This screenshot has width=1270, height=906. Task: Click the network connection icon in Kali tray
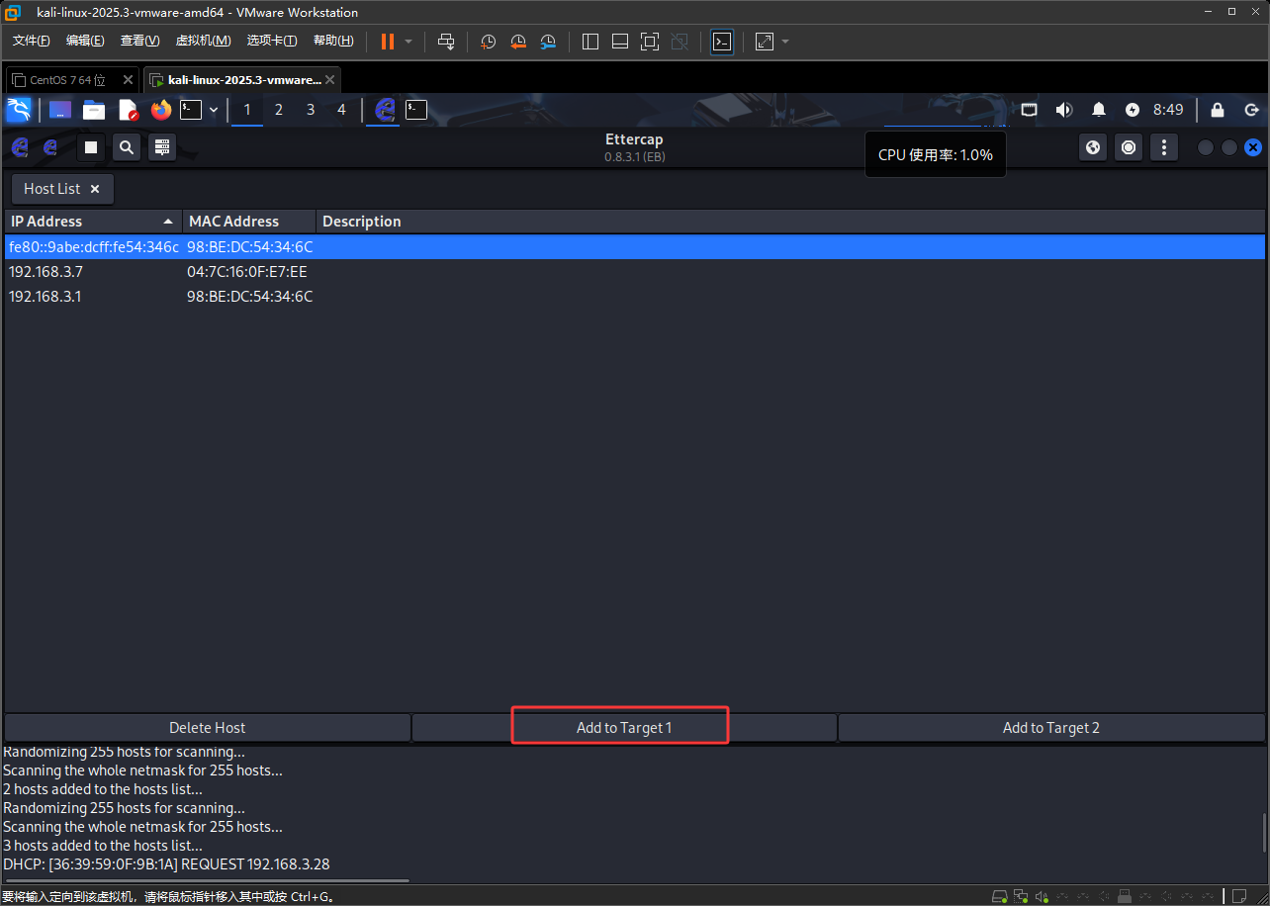tap(1029, 110)
